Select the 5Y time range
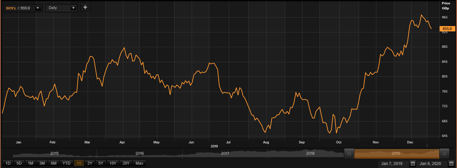This screenshot has height=168, width=457. [101, 163]
